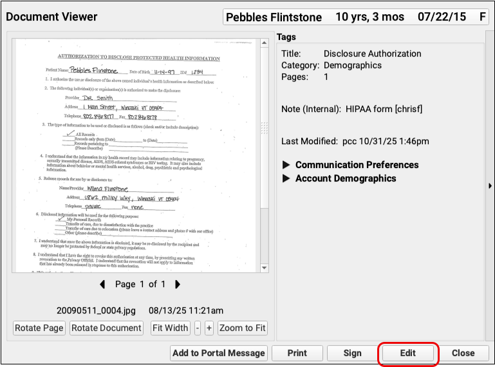495x367 pixels.
Task: Click the scanned authorization form preview
Action: (x=135, y=155)
